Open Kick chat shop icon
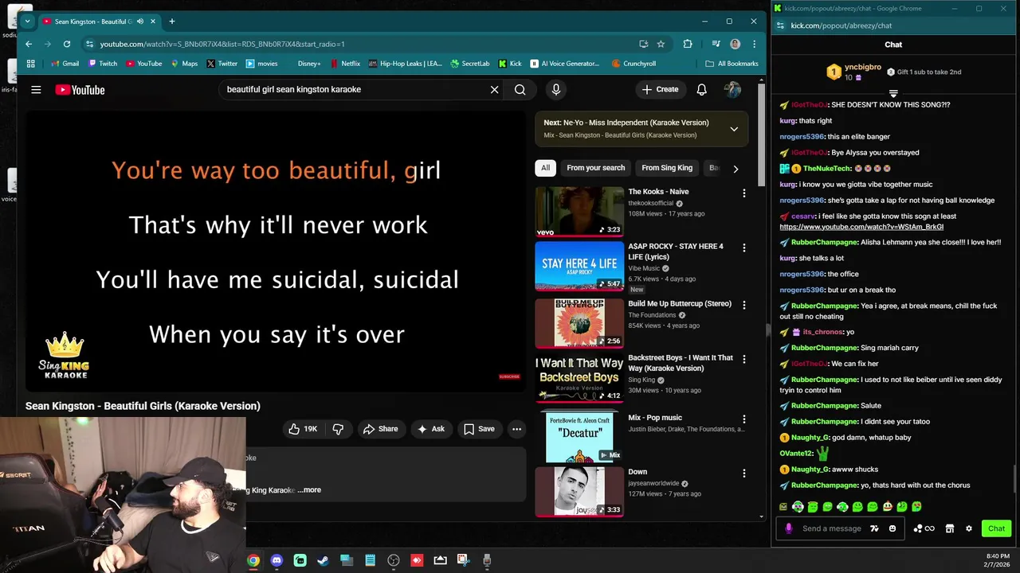The height and width of the screenshot is (573, 1020). pos(949,528)
